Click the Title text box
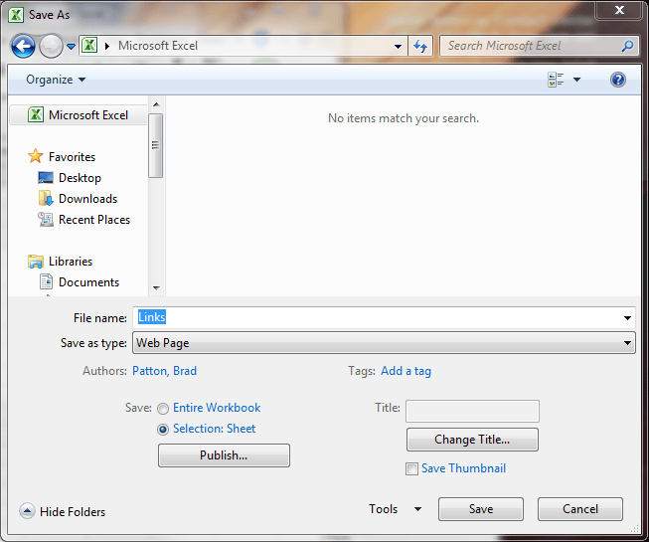Screen dimensions: 649x542 pyautogui.click(x=472, y=411)
